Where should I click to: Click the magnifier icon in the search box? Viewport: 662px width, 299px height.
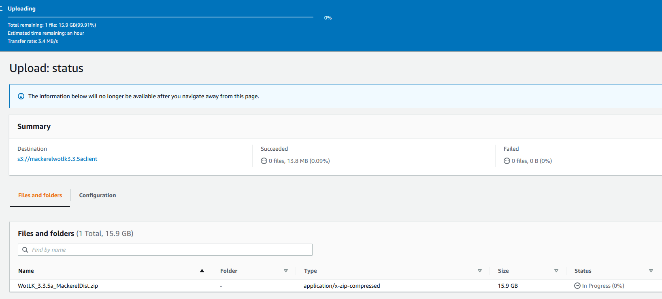point(25,250)
